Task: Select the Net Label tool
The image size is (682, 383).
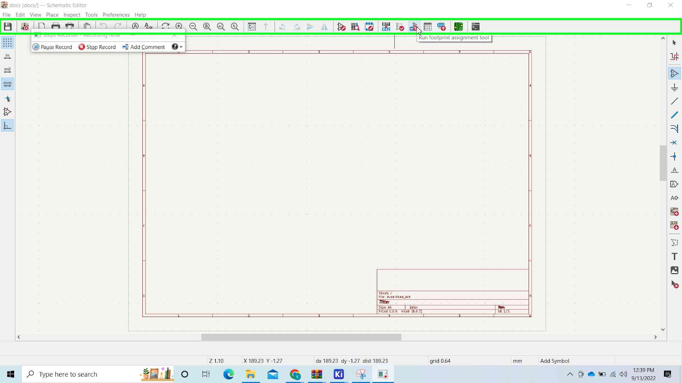Action: [674, 170]
